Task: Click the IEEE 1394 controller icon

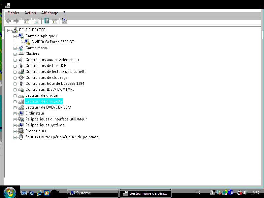Action: tap(21, 83)
